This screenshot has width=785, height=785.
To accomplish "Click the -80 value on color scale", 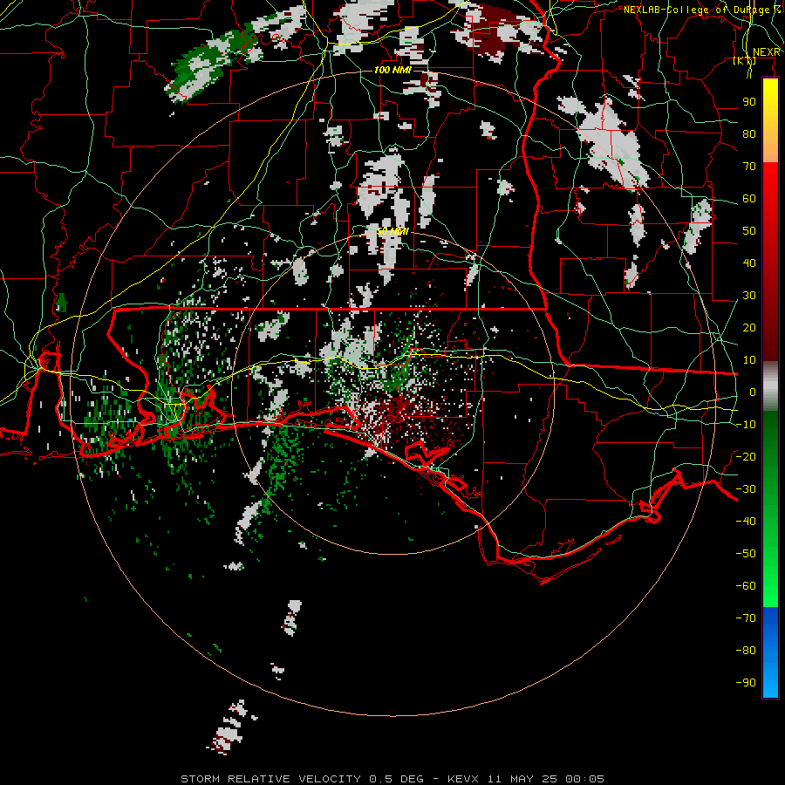I will coord(746,651).
